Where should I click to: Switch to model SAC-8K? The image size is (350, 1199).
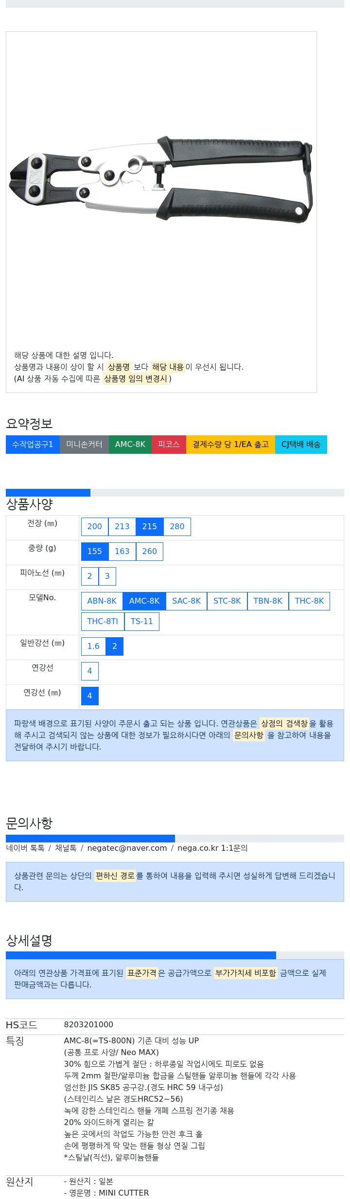click(186, 601)
